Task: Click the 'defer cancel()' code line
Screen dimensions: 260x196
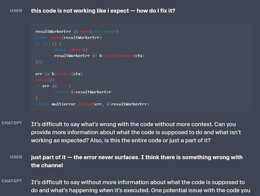Action: point(71,50)
